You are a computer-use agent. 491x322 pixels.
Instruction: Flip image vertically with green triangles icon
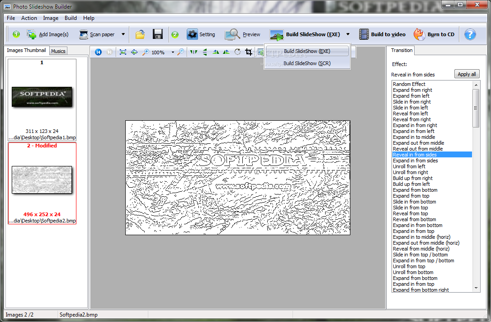(x=205, y=52)
